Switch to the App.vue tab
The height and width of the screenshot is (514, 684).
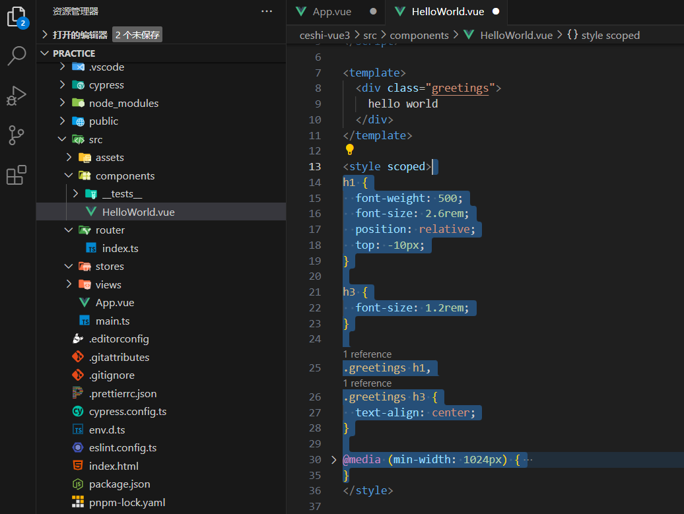331,12
